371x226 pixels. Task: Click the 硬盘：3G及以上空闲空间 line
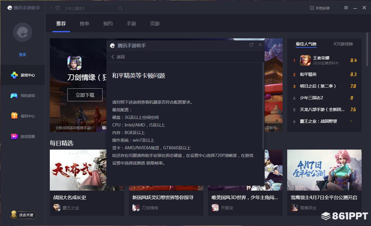(135, 117)
